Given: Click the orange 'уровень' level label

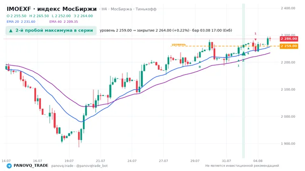Looking at the screenshot, I should pos(179,45).
